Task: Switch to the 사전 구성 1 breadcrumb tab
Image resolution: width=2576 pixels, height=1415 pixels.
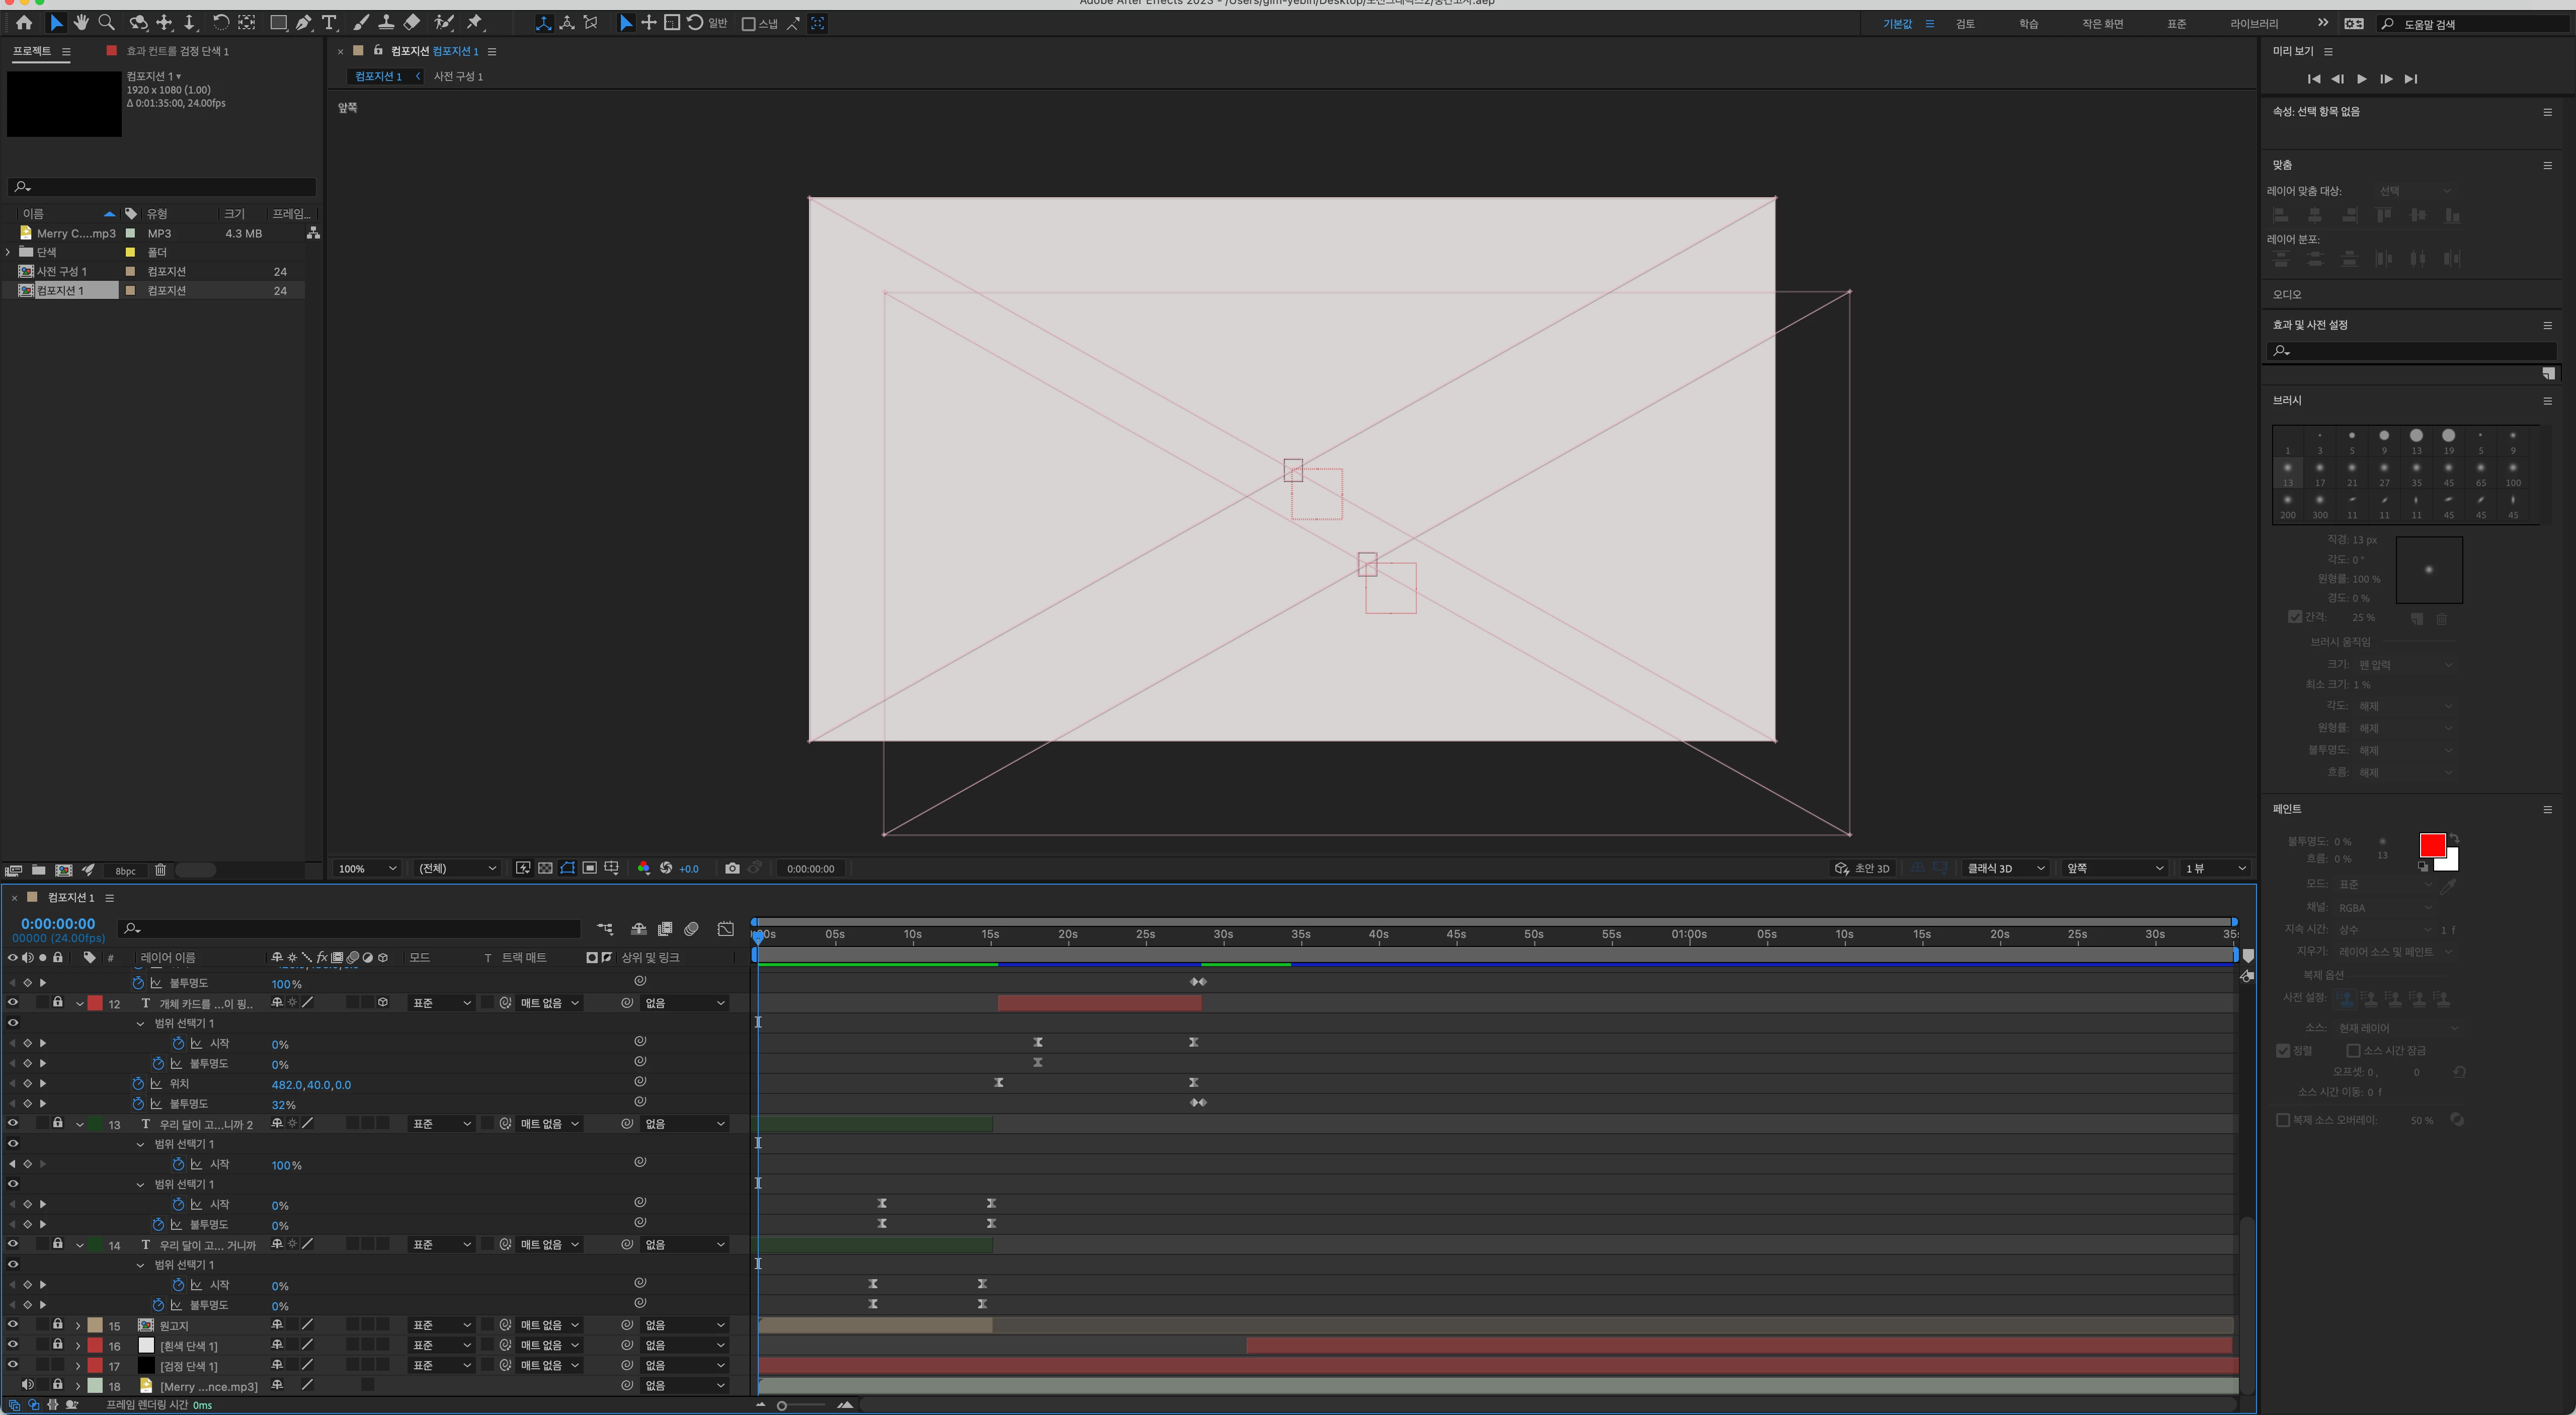Action: [x=458, y=76]
